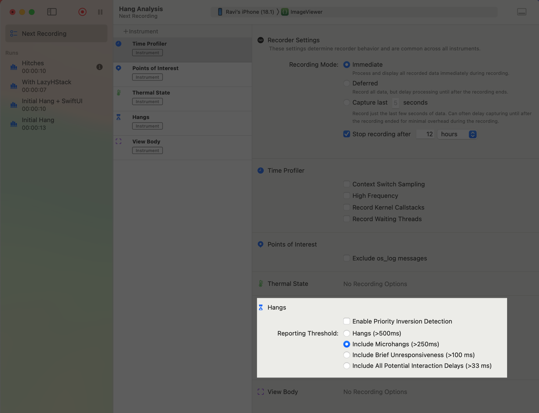Image resolution: width=539 pixels, height=413 pixels.
Task: Click the Instrument button to add an instrument
Action: coord(141,31)
